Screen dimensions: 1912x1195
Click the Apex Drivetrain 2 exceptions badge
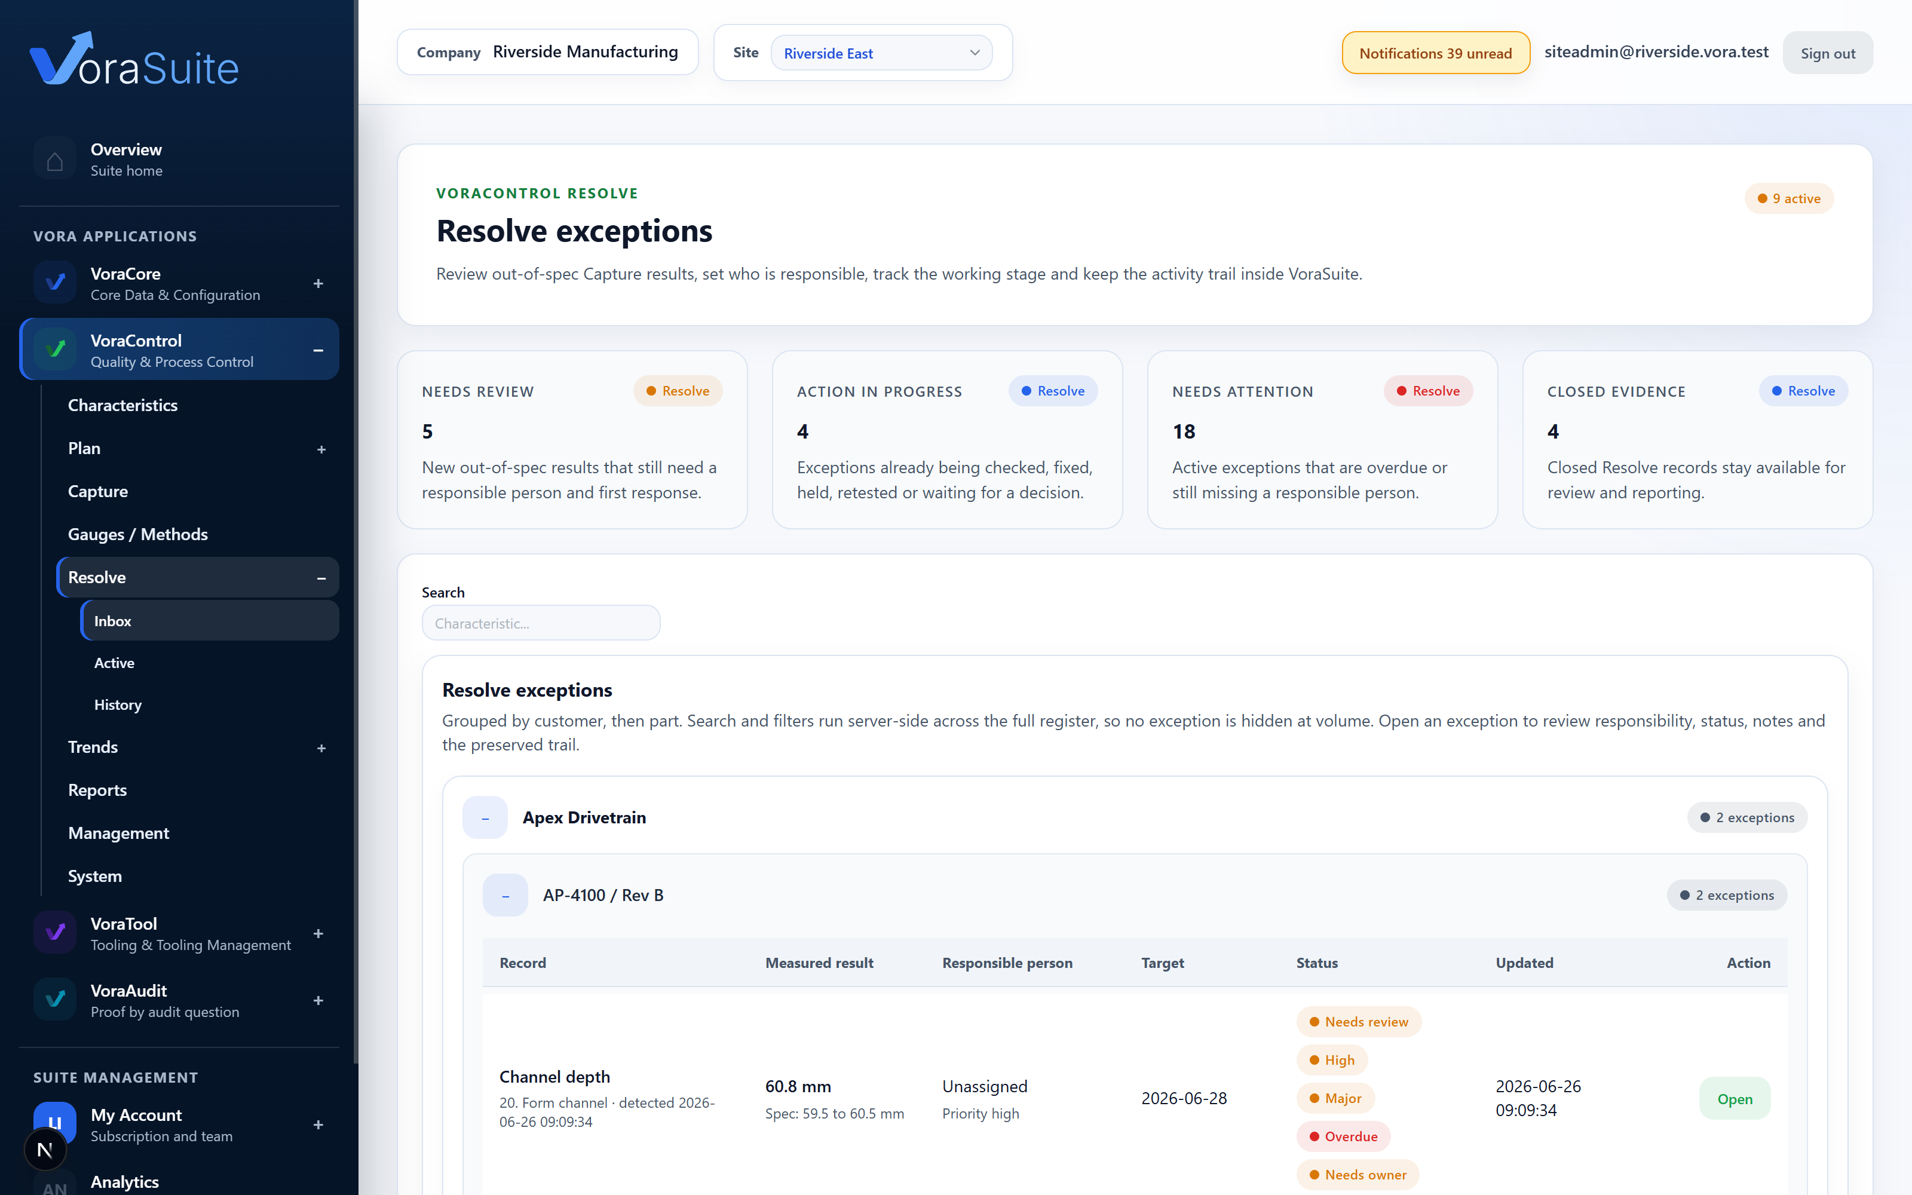(1747, 817)
